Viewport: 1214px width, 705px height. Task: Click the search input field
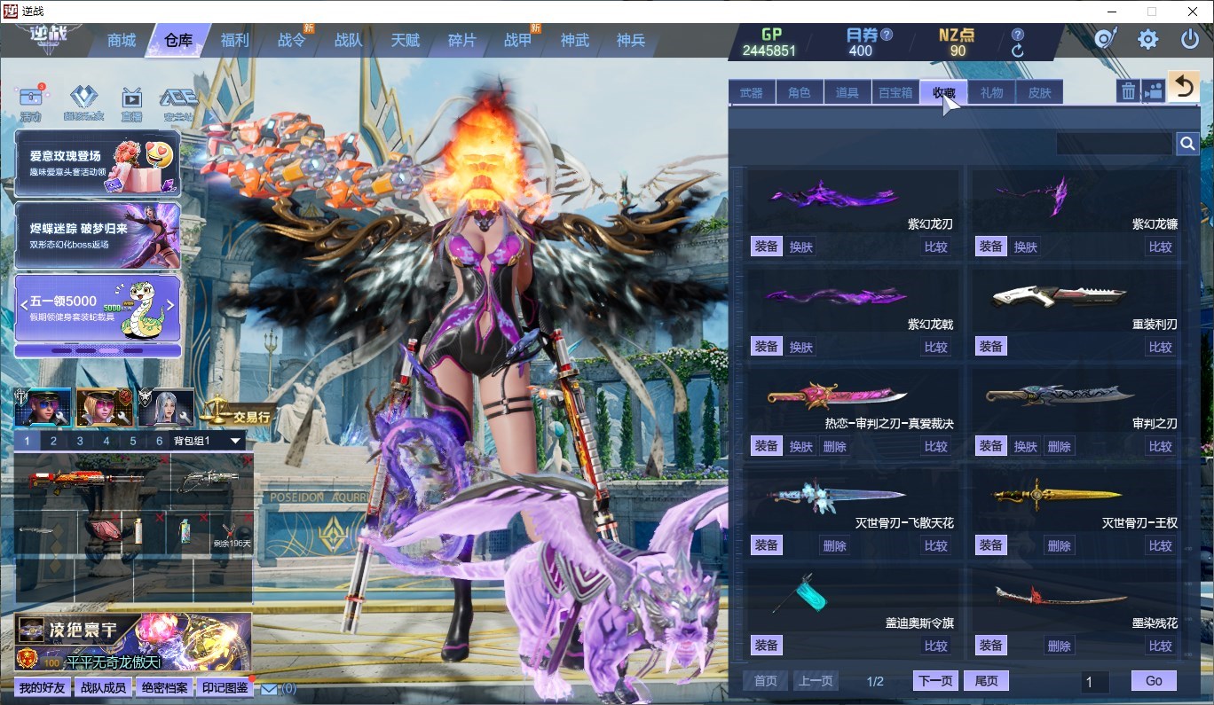1114,144
